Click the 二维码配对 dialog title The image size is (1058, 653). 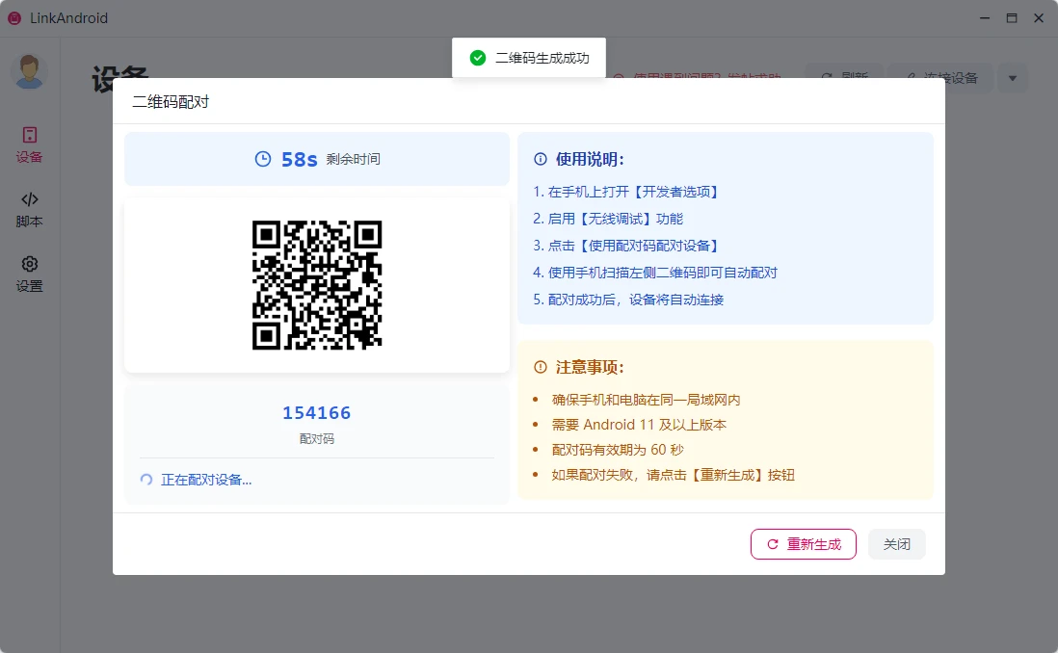point(171,102)
